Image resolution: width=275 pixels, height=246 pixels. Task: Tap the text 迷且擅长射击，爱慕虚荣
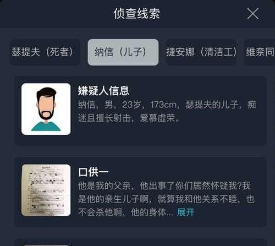129,118
